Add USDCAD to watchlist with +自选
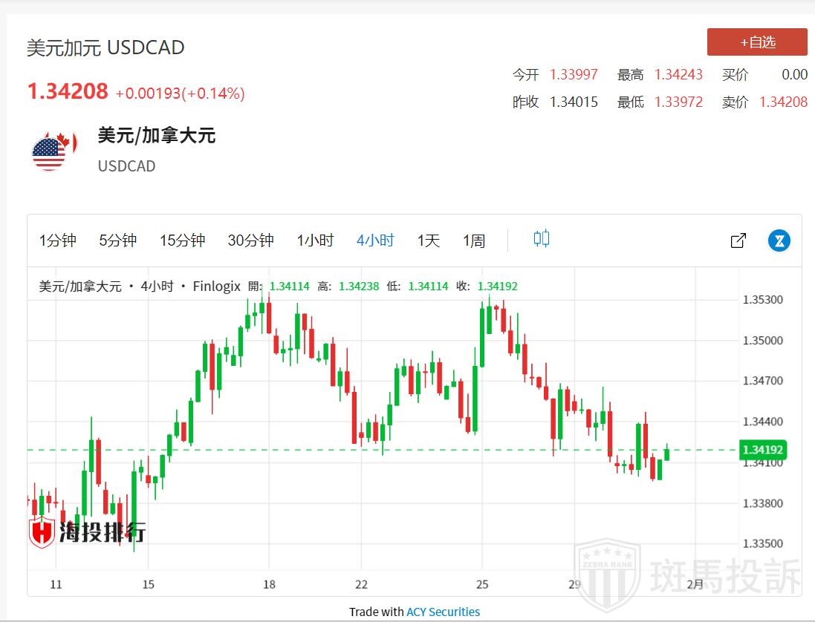 point(757,42)
